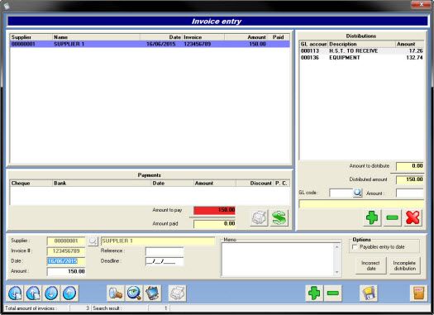
Task: Open GL code lookup magnifier
Action: coord(358,193)
